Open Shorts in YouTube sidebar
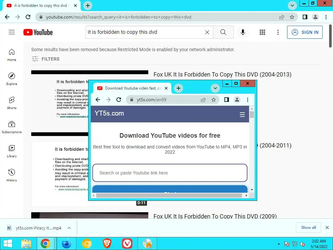 click(x=12, y=103)
